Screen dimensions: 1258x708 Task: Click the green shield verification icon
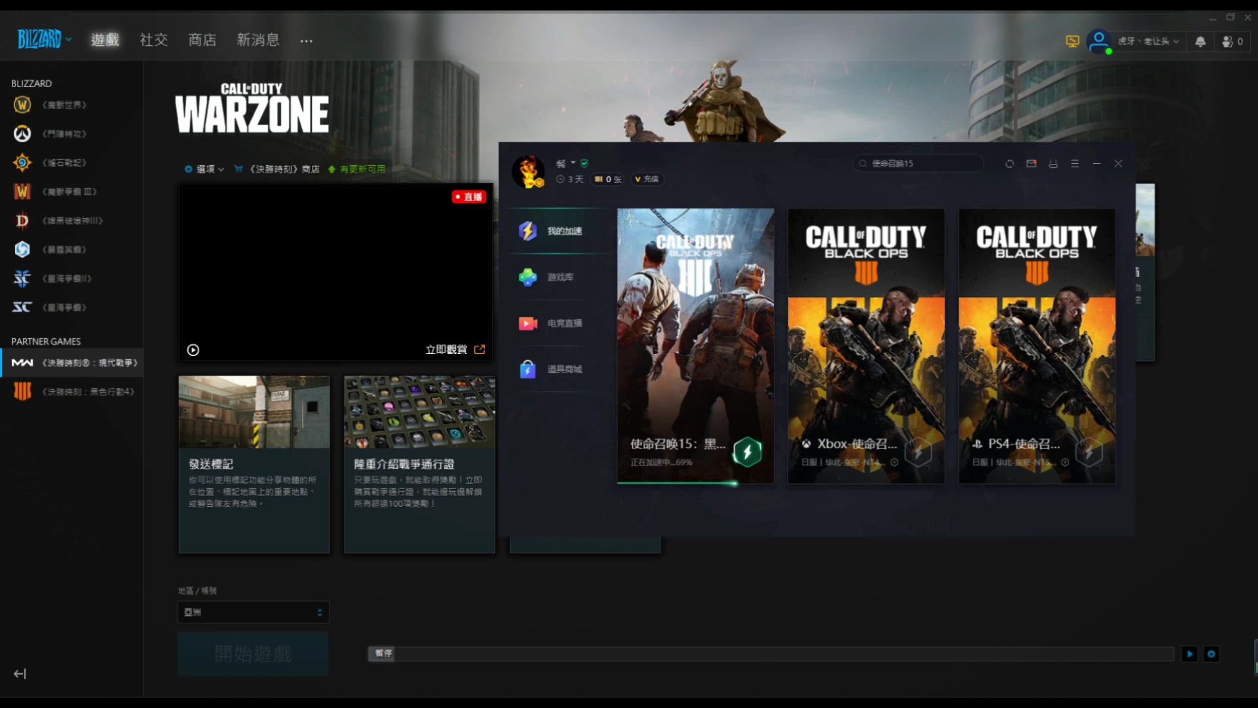(584, 163)
